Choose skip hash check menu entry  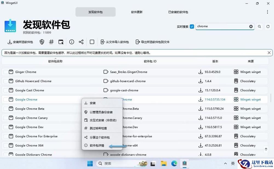[x=102, y=128]
